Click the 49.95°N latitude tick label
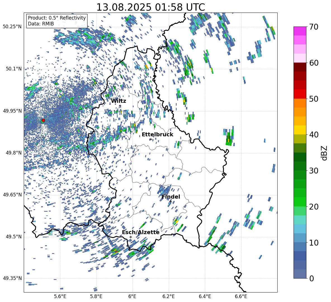Image resolution: width=331 pixels, height=302 pixels. 12,111
